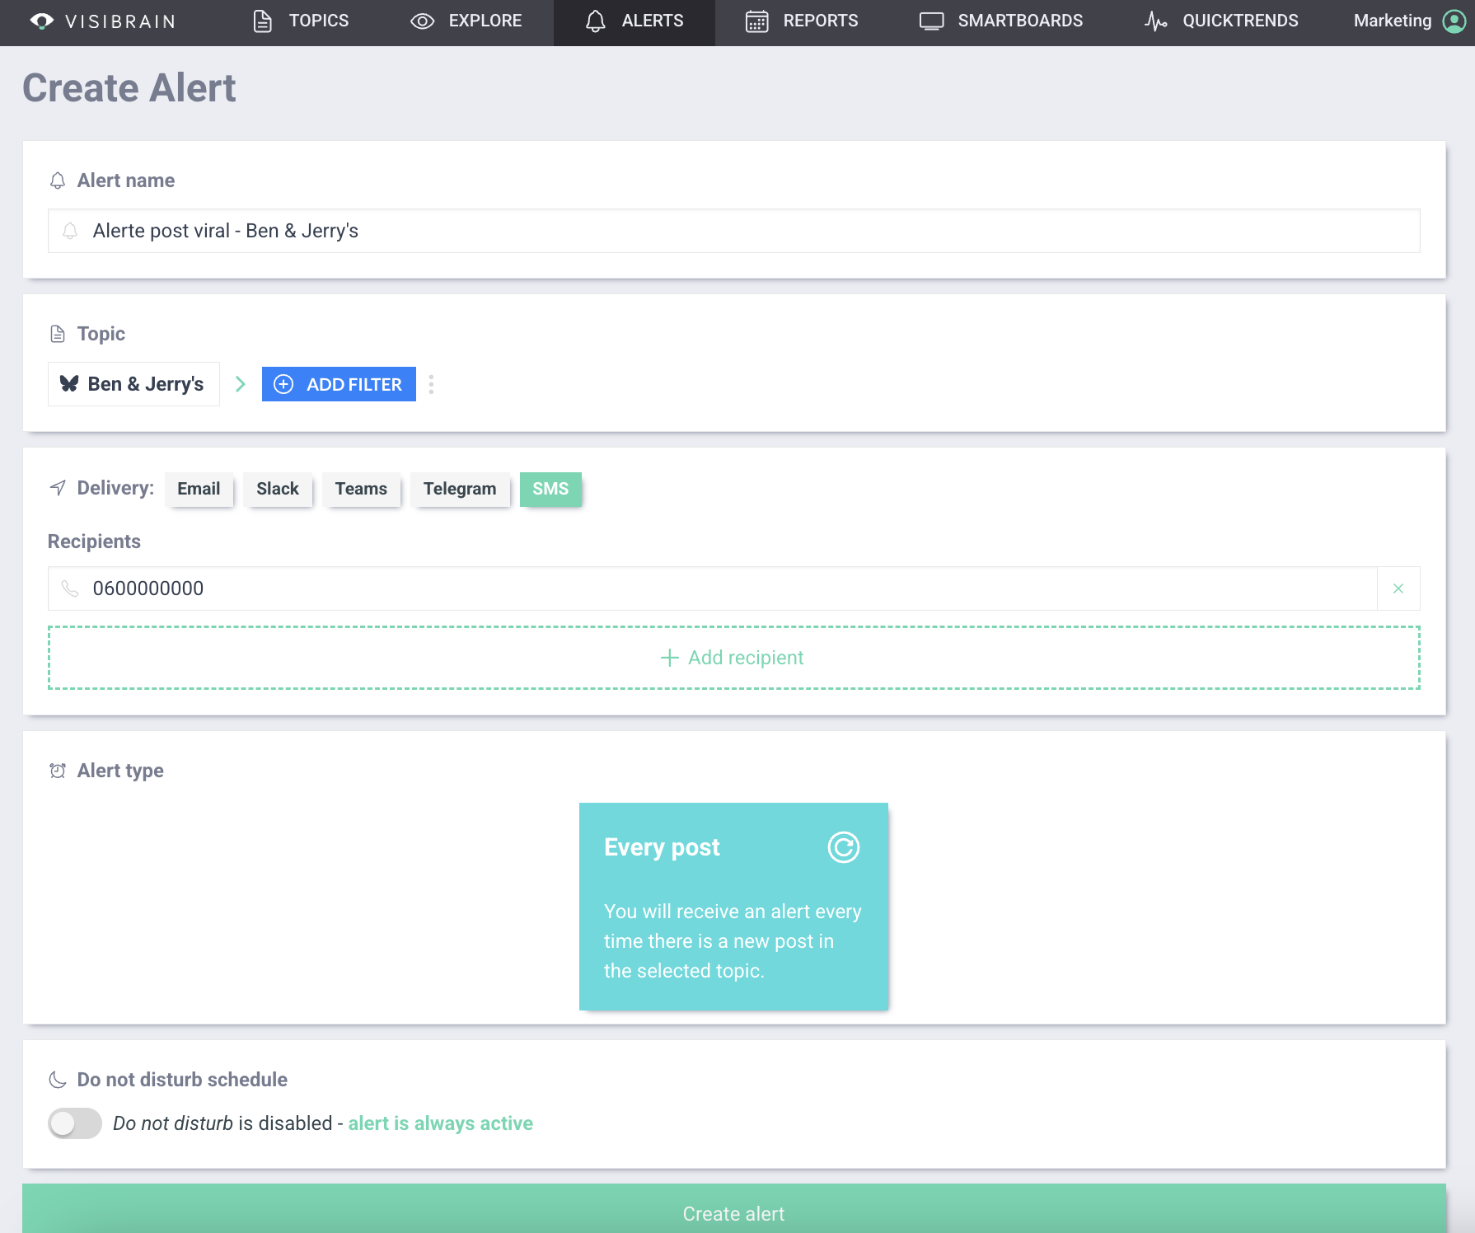The height and width of the screenshot is (1233, 1475).
Task: Click the Alerts bell icon in navbar
Action: [x=595, y=21]
